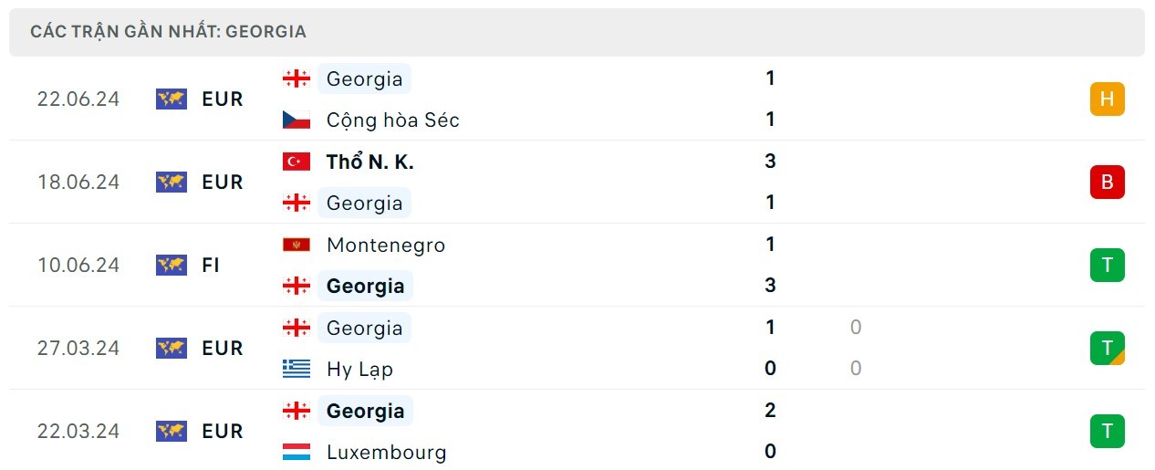Click the world map icon beside 22.06.24

tap(172, 99)
